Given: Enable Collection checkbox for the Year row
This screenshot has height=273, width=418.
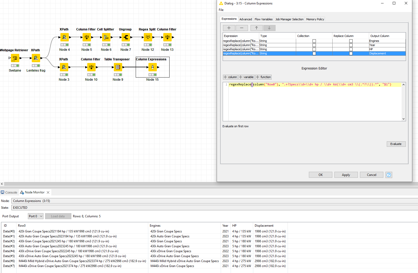Looking at the screenshot, I should pos(314,45).
